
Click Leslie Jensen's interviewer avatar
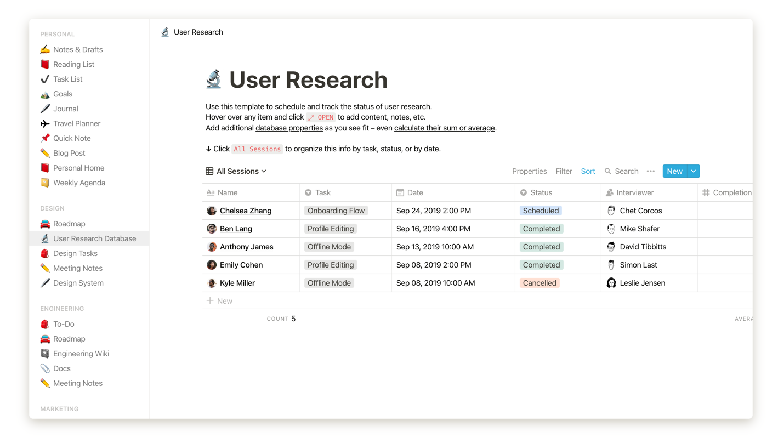pos(611,283)
